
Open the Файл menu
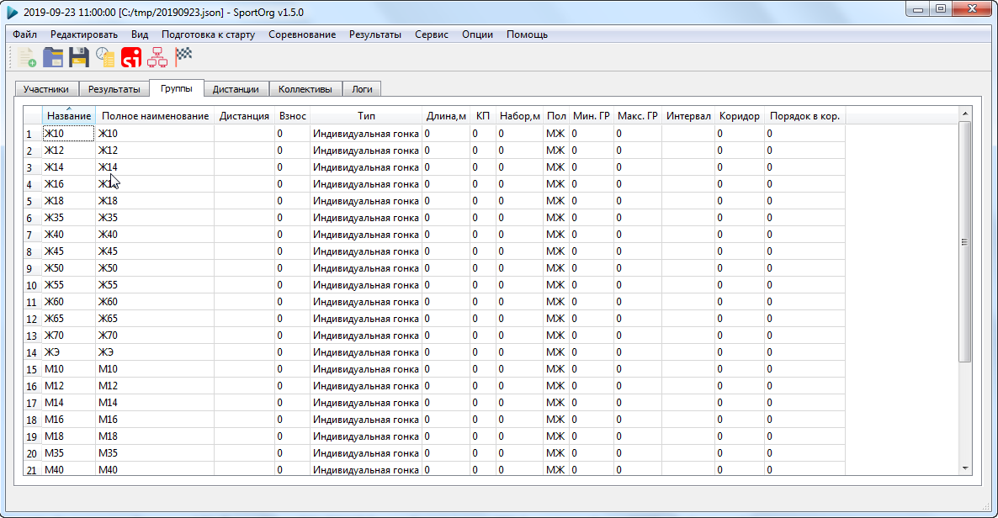click(x=24, y=34)
